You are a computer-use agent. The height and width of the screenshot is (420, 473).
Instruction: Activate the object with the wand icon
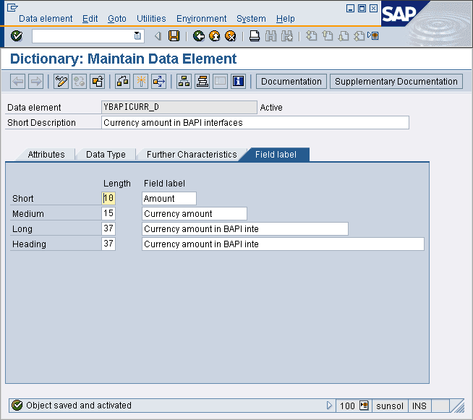point(140,82)
